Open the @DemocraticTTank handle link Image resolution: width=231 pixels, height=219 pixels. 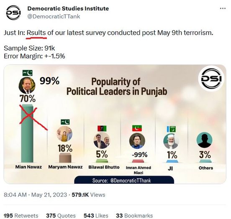tap(54, 16)
